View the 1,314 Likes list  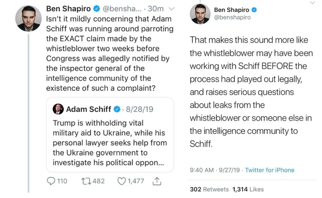pos(248,189)
